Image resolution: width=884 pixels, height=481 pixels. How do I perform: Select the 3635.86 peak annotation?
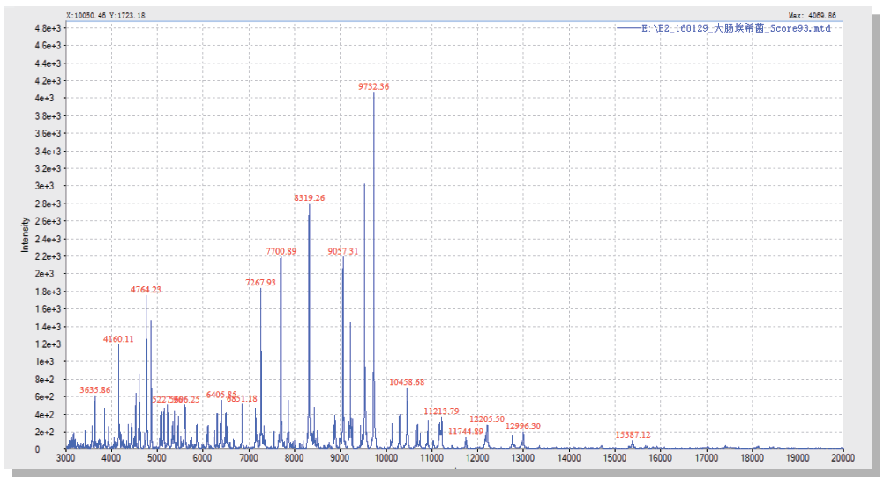point(94,389)
